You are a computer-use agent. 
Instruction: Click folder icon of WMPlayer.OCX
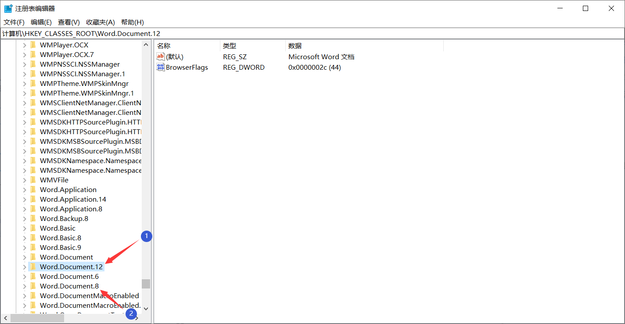point(33,45)
